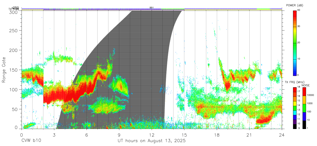The image size is (317, 146).
Task: Click the '150' tick on Range Gate axis
Action: click(13, 70)
